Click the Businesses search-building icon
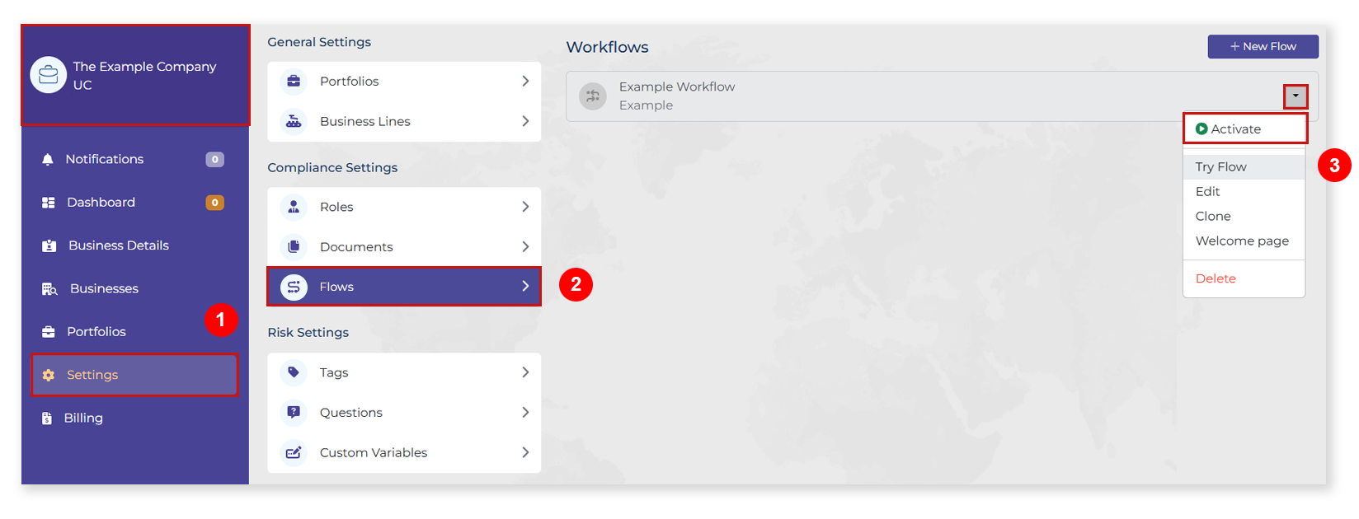The width and height of the screenshot is (1359, 519). coord(49,289)
